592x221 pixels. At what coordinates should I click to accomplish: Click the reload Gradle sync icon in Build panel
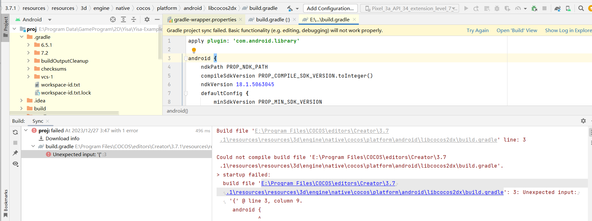[15, 132]
